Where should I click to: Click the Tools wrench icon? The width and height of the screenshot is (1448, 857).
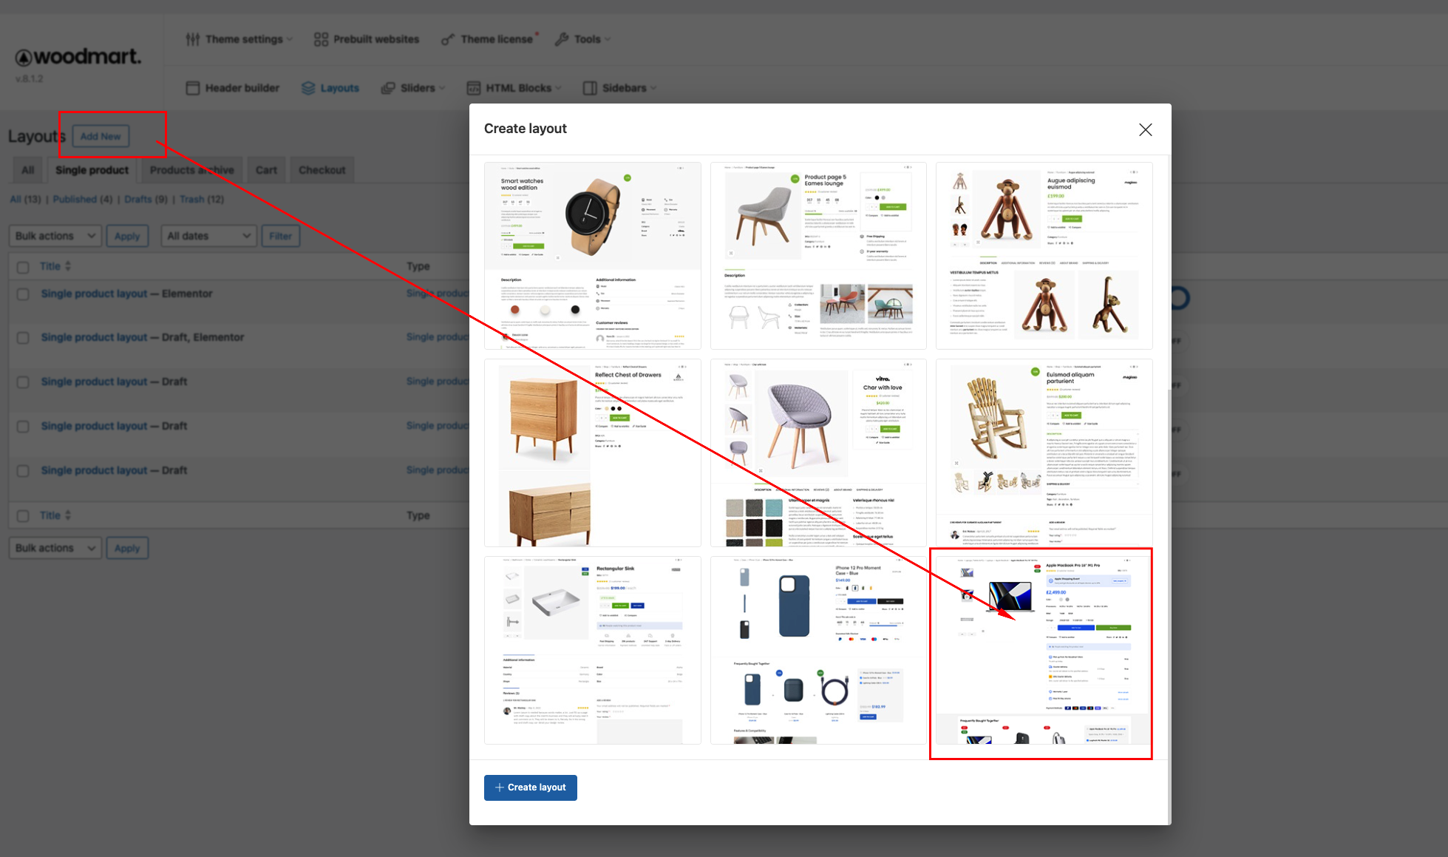tap(562, 39)
